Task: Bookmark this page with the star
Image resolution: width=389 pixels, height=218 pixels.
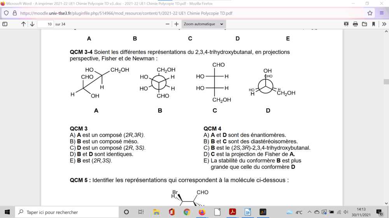Action: click(x=370, y=13)
